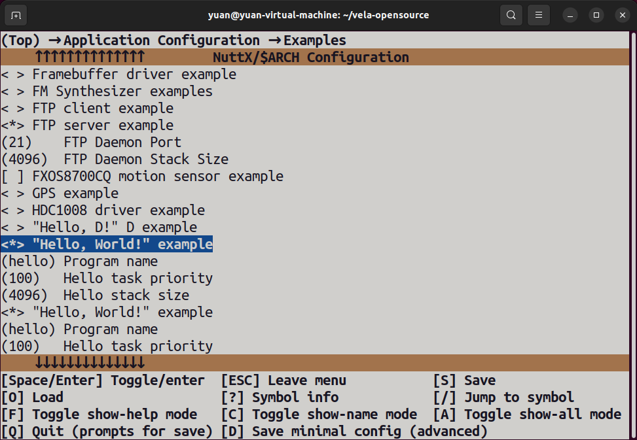Click [D] Save minimal config (advanced)

(354, 431)
